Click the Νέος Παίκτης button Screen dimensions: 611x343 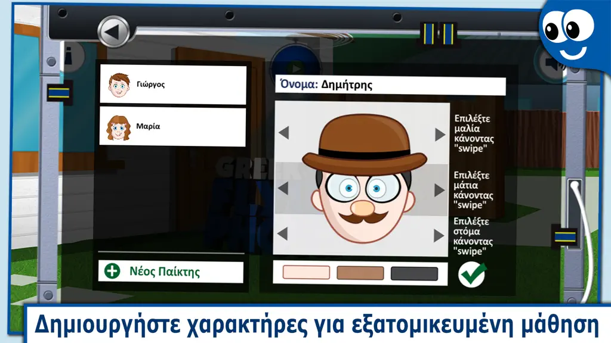pos(171,271)
